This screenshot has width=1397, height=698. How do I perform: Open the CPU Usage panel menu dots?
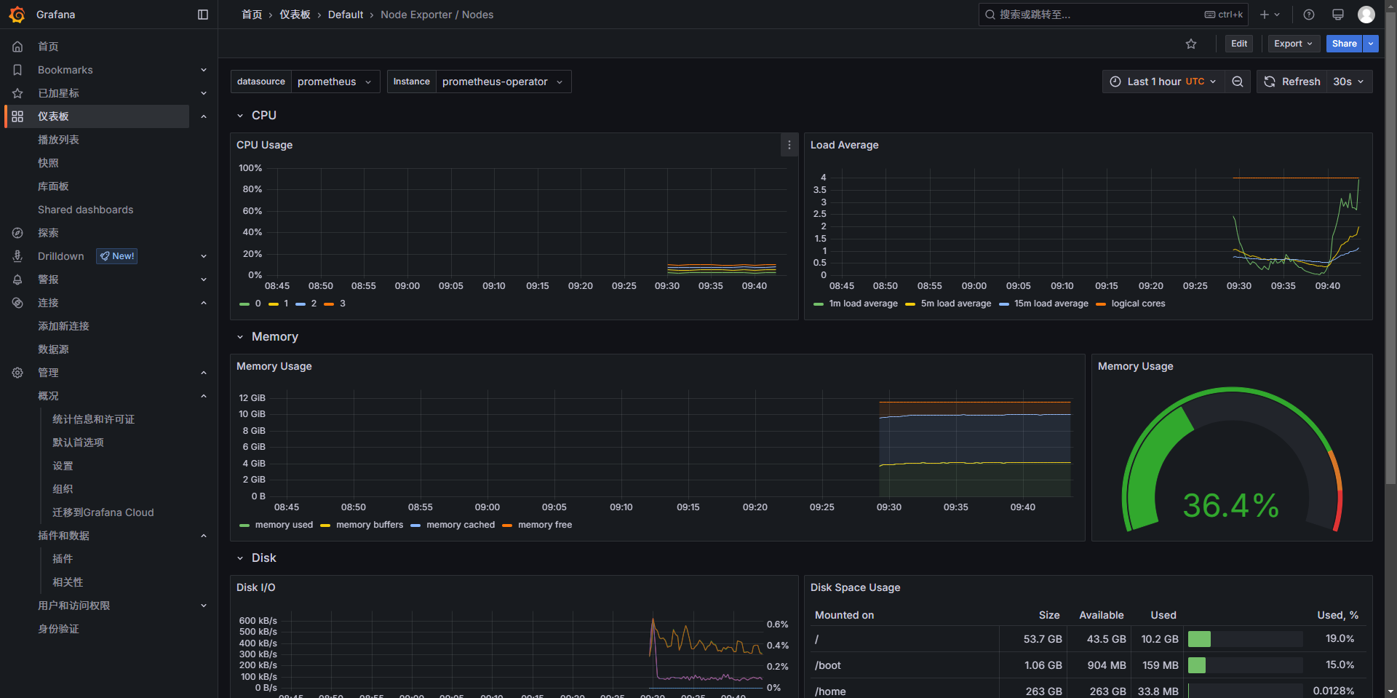789,145
